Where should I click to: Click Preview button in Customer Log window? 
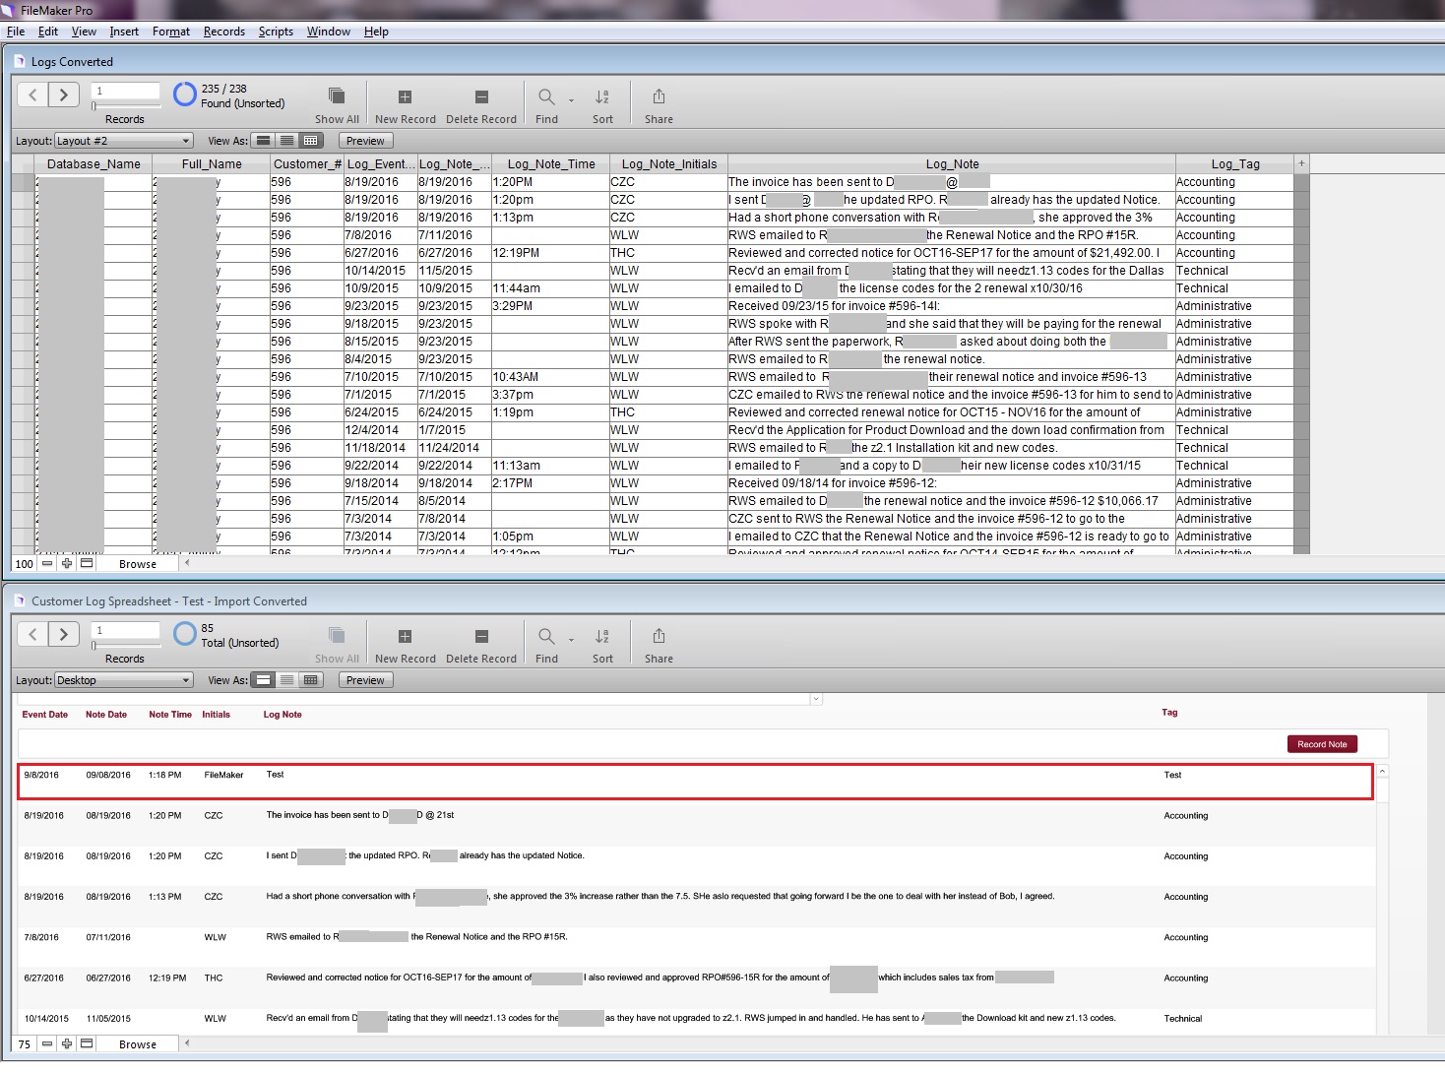(x=365, y=680)
